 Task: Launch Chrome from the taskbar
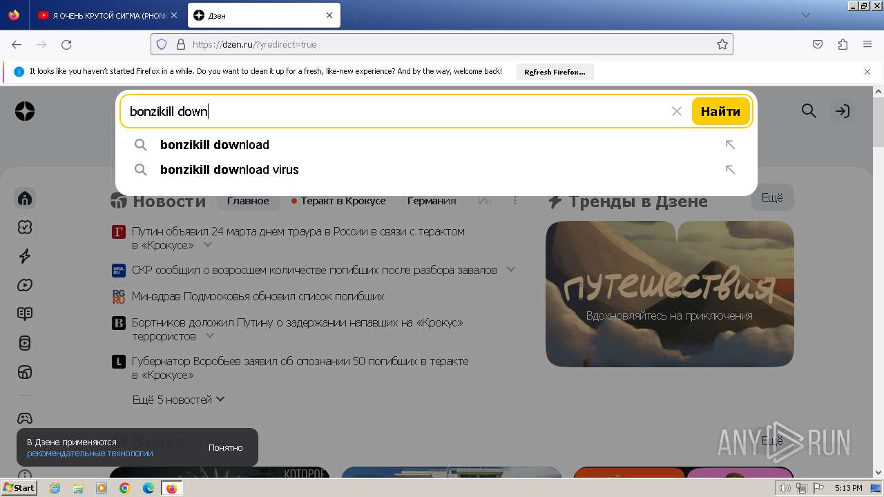[125, 488]
